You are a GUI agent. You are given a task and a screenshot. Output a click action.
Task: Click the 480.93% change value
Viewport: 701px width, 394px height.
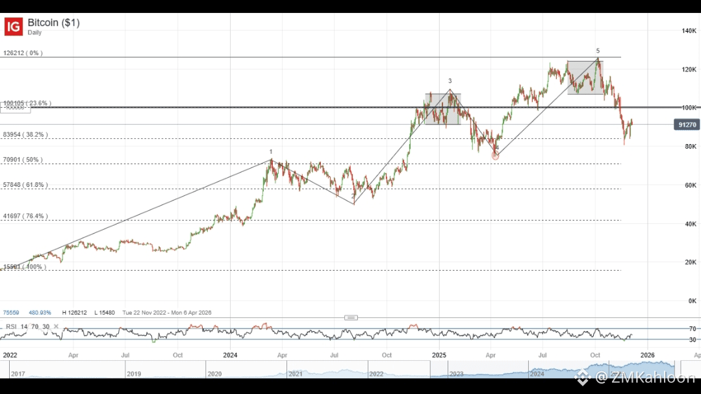pos(40,313)
